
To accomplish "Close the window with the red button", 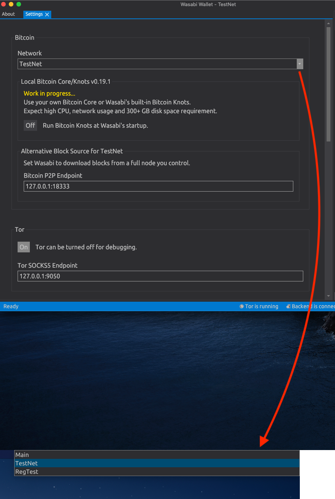I will tap(4, 4).
